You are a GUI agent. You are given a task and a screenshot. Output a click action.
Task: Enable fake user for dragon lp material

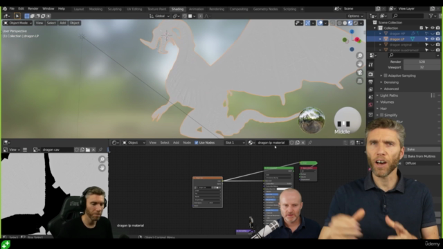click(x=292, y=142)
